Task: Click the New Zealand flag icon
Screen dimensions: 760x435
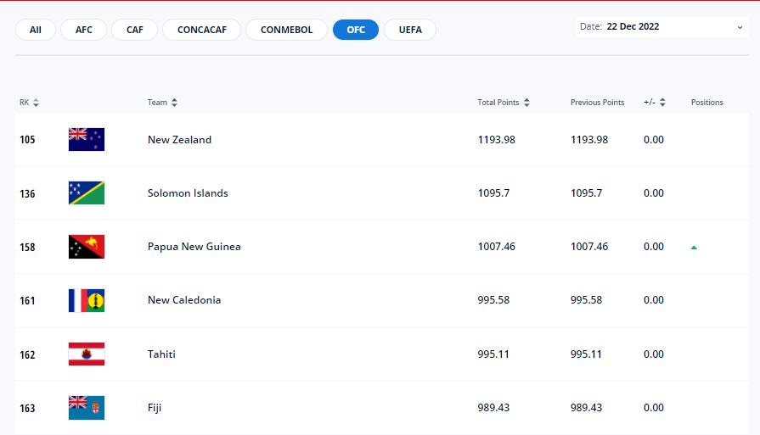Action: [x=86, y=140]
